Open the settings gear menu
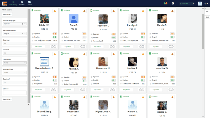This screenshot has height=118, width=210. [206, 3]
